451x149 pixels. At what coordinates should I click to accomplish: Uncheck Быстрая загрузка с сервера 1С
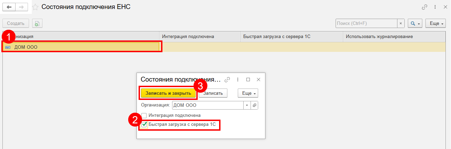tap(144, 124)
